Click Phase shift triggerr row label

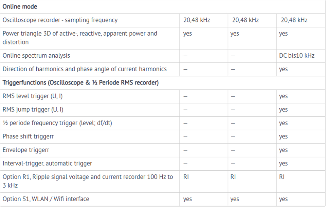(x=28, y=136)
